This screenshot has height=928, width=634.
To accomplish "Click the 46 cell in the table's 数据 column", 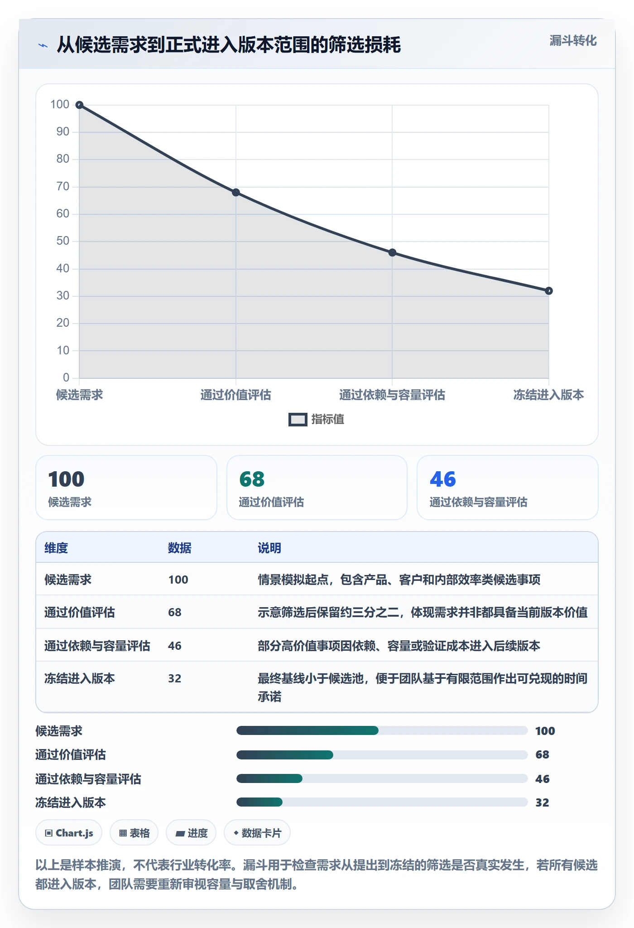I will pos(175,646).
